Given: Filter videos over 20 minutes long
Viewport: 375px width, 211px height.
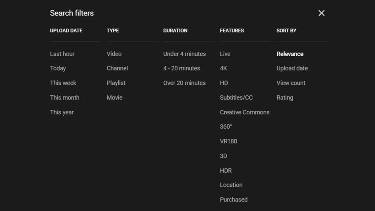Looking at the screenshot, I should click(184, 83).
